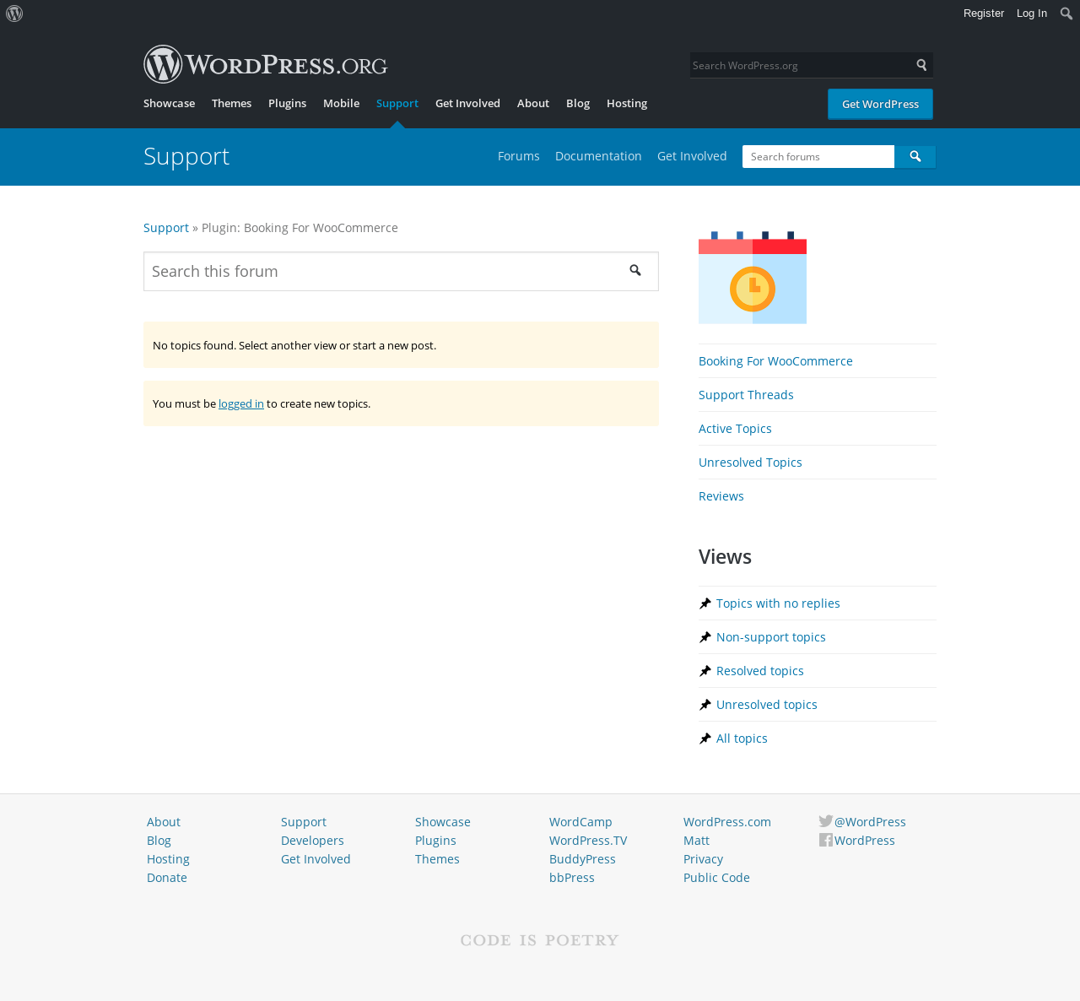Image resolution: width=1080 pixels, height=1001 pixels.
Task: Select the Mobile nav item
Action: [x=341, y=103]
